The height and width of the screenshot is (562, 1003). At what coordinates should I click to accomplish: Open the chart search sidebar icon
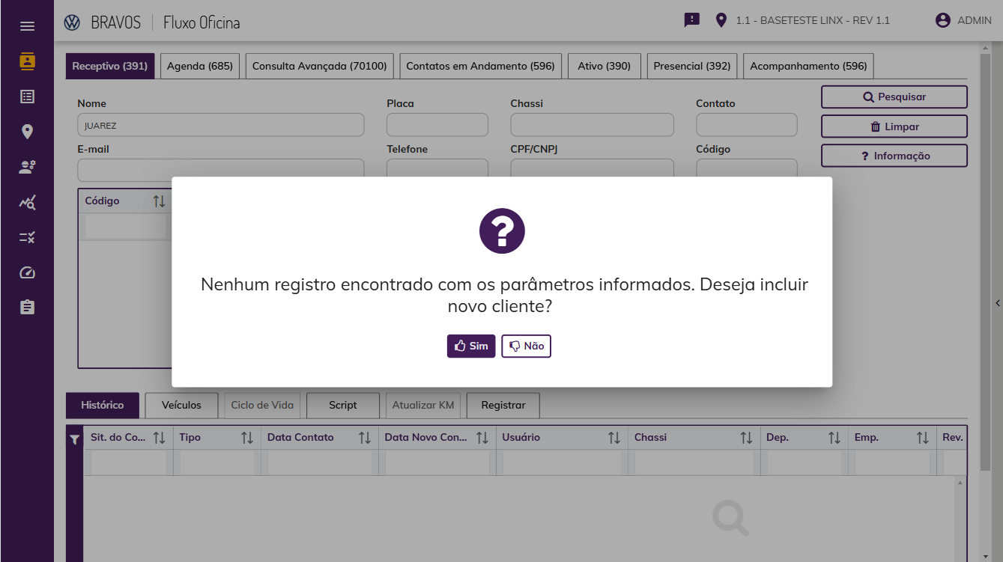(27, 202)
